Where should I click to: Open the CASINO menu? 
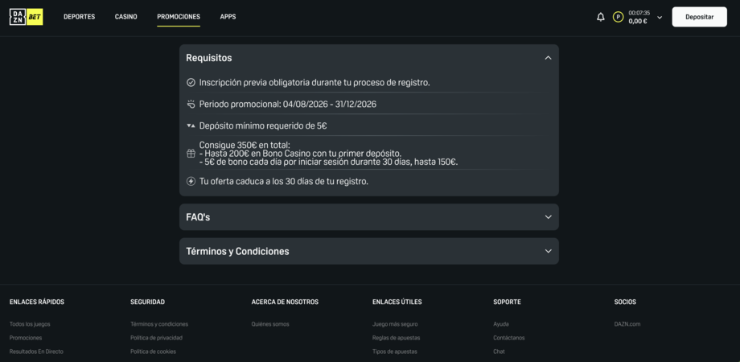coord(126,17)
